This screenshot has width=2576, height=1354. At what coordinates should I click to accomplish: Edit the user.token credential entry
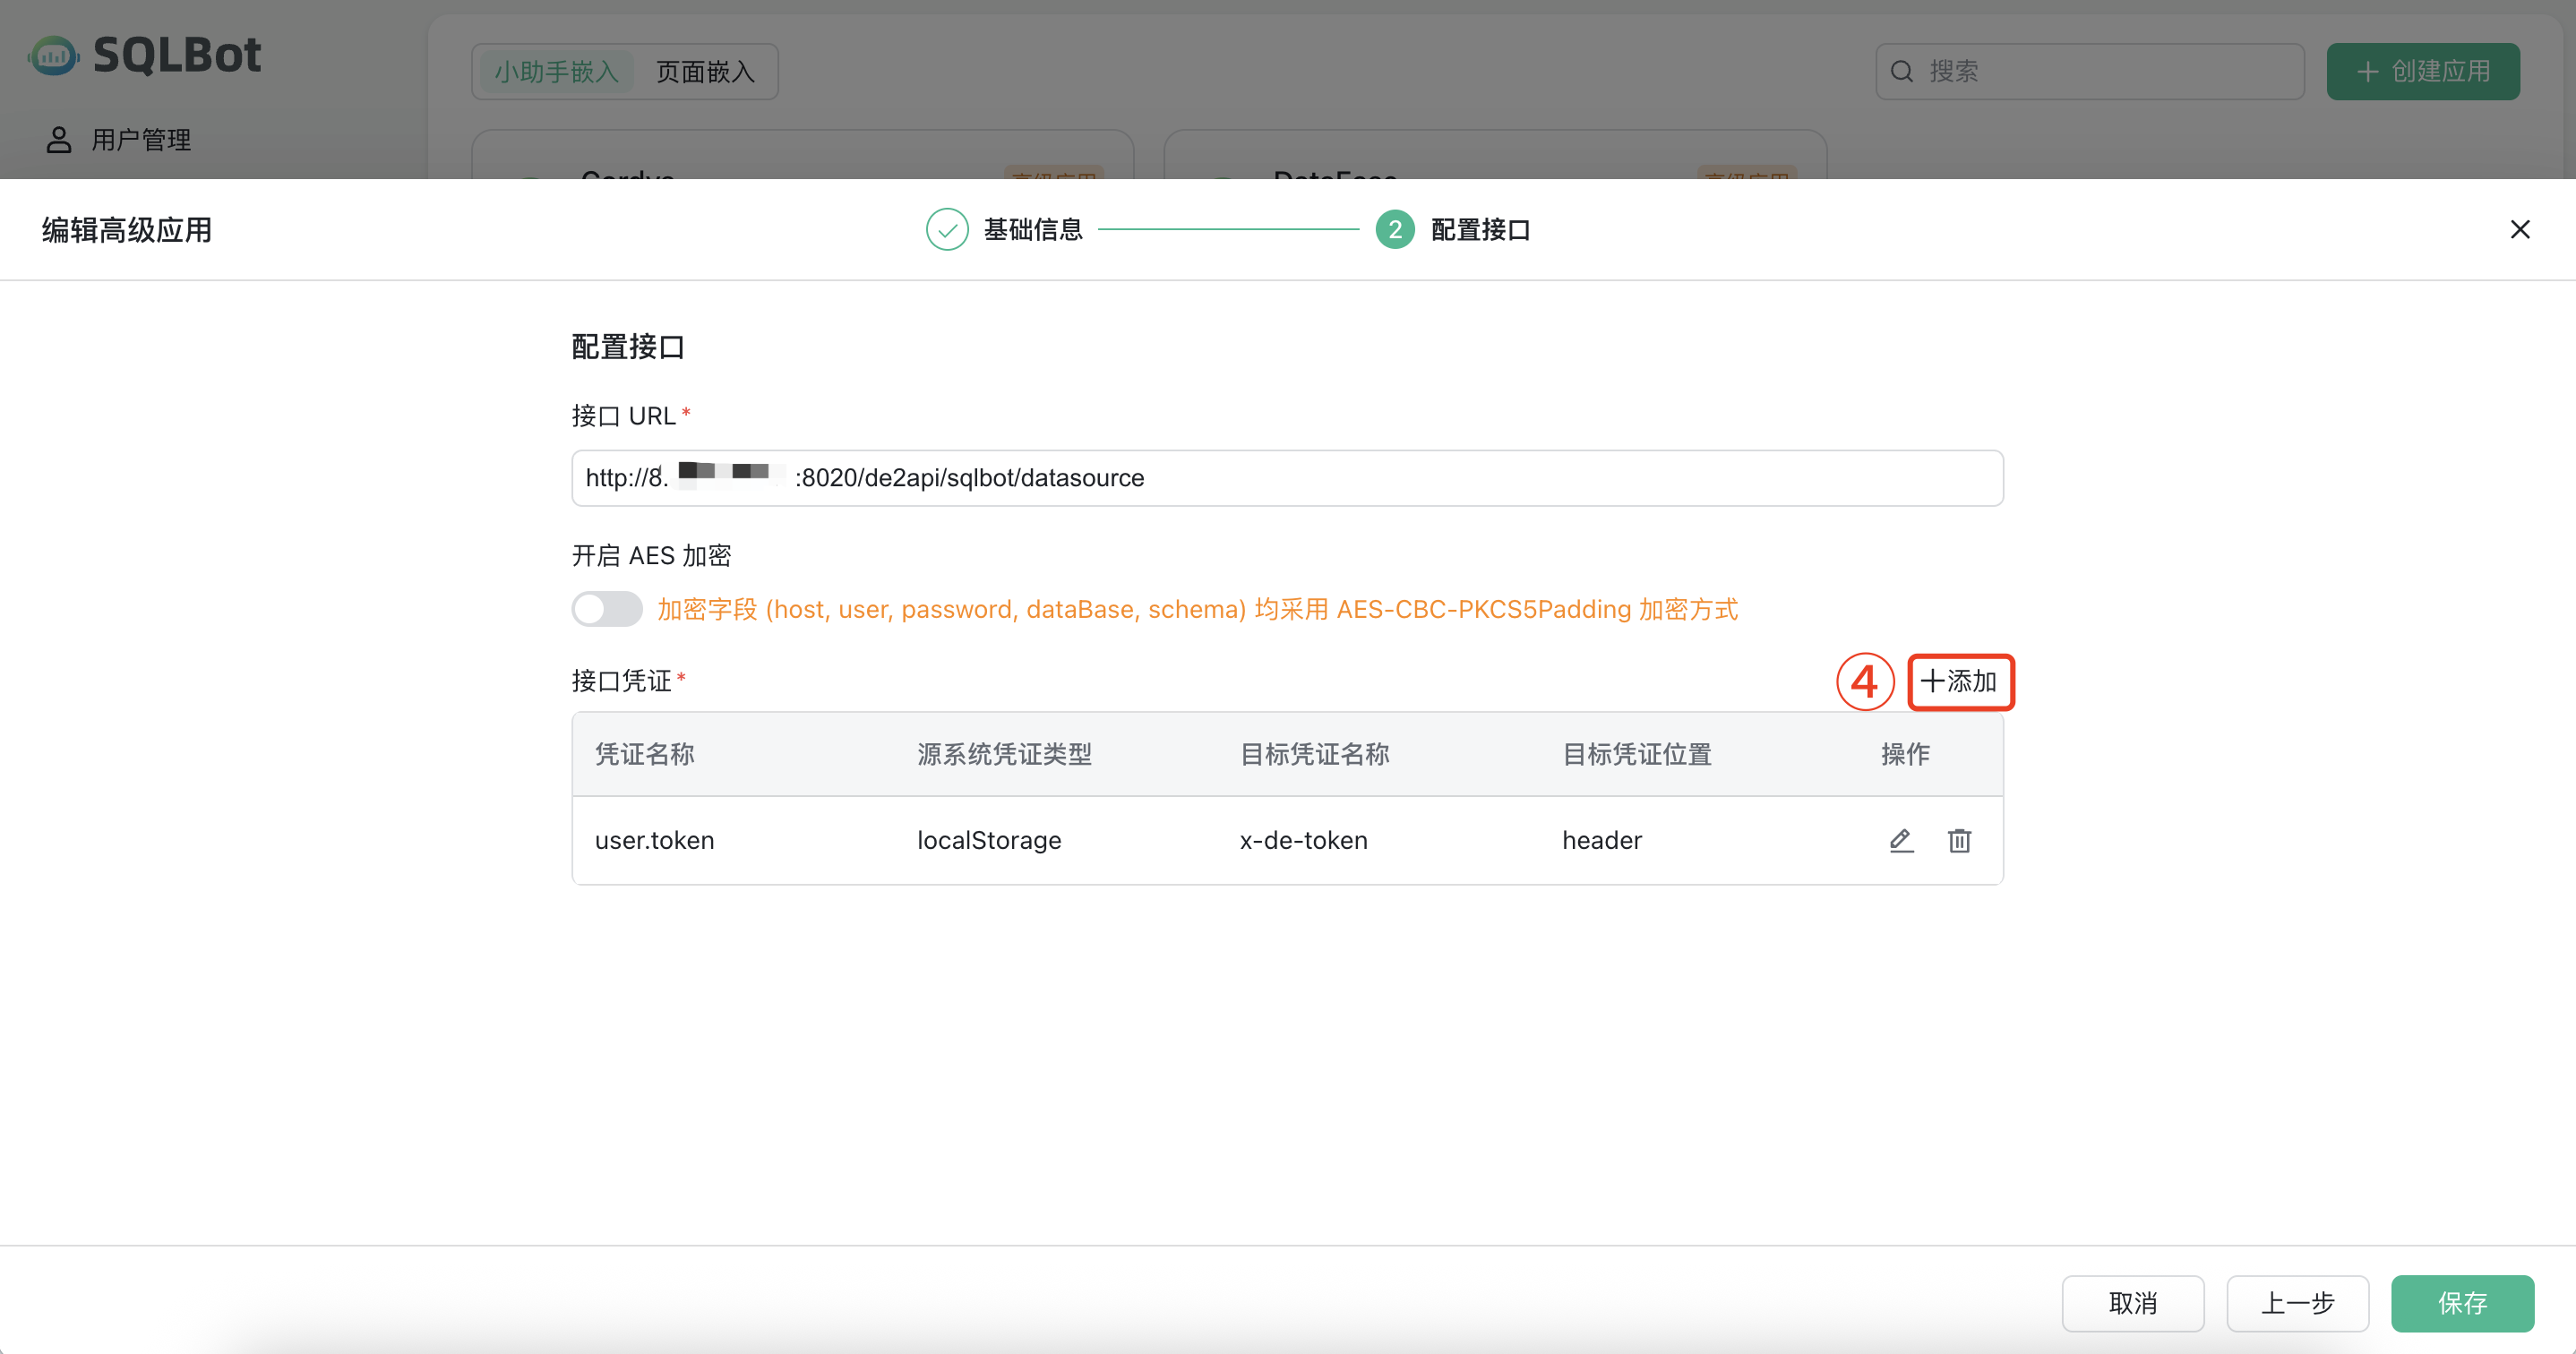1900,840
